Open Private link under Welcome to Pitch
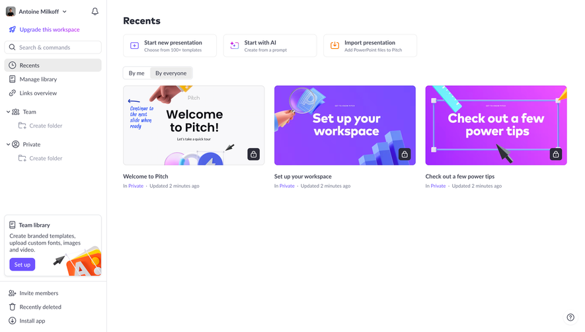The height and width of the screenshot is (332, 585). 136,186
